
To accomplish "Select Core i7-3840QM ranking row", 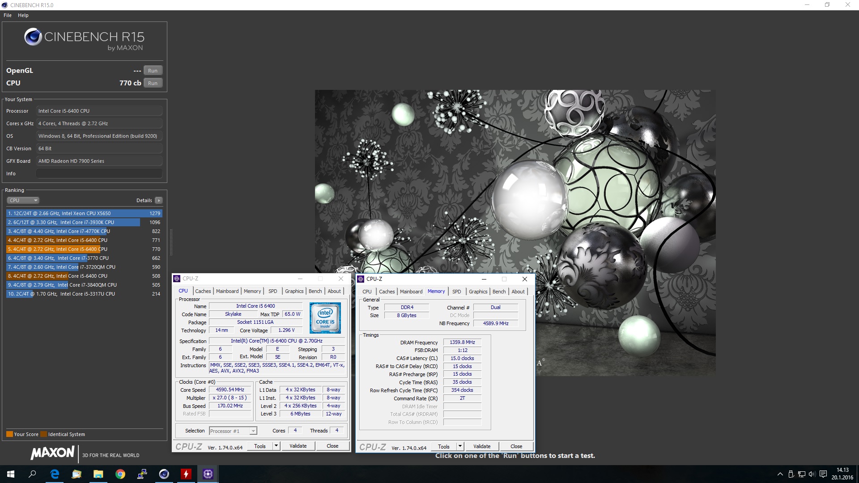I will click(x=84, y=285).
